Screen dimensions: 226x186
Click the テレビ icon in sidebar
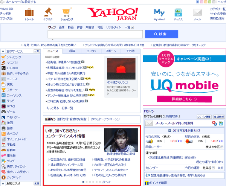[x=3, y=101]
